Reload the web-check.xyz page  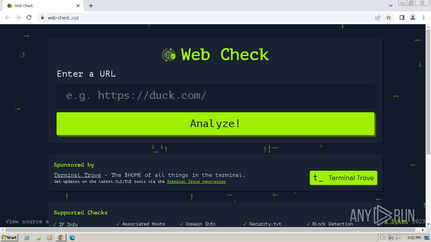tap(29, 17)
